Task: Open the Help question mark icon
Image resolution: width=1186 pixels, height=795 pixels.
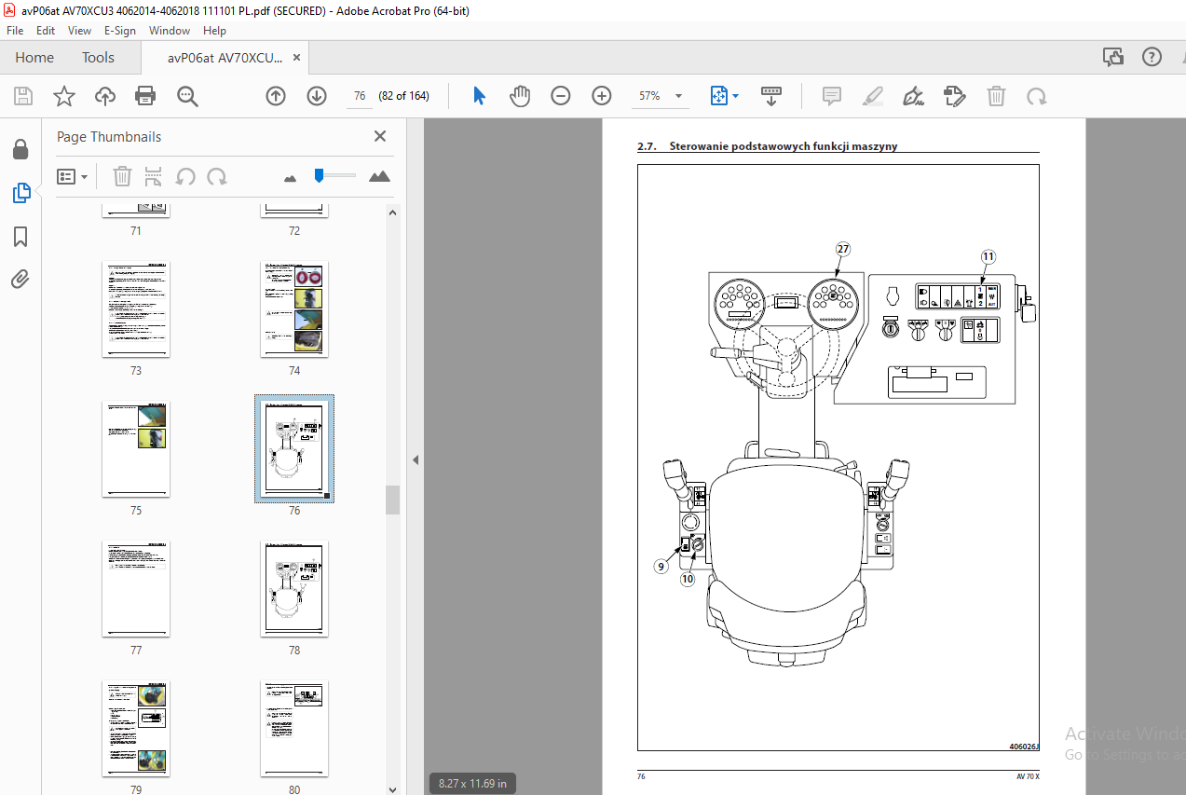Action: pyautogui.click(x=1152, y=57)
